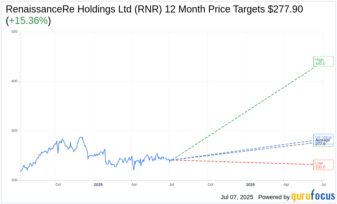Click the 200 y-axis value
This screenshot has width=337, height=204.
pyautogui.click(x=14, y=180)
